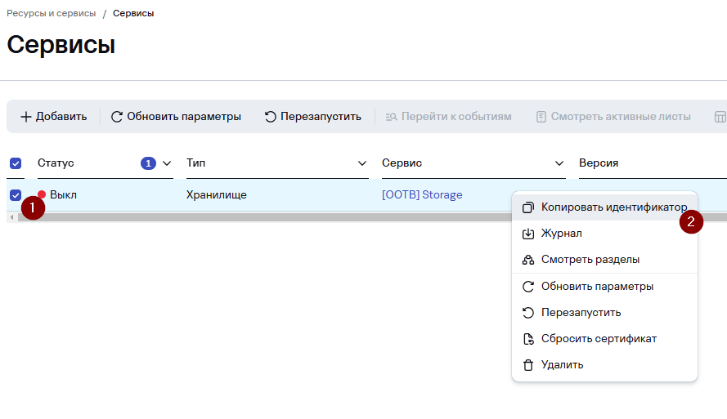Choose Копировать идентификатор in context menu
727x419 pixels.
point(604,207)
